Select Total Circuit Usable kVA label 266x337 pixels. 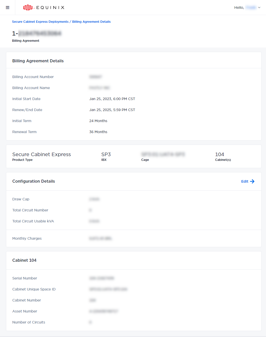(33, 221)
